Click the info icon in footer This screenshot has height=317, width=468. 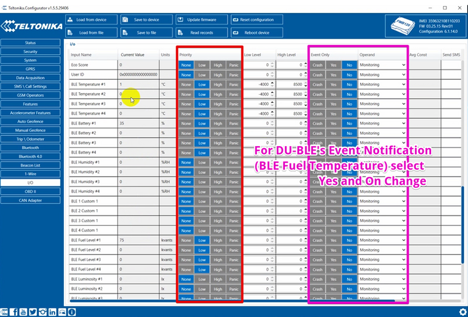(71, 312)
